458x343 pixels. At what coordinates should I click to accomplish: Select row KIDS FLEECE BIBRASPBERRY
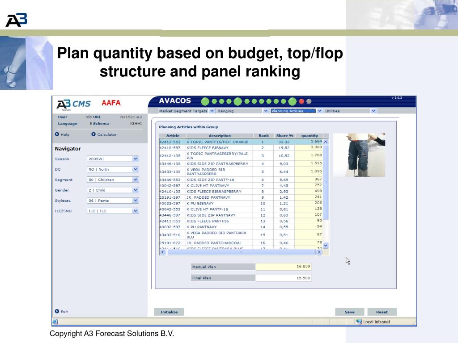click(x=241, y=192)
